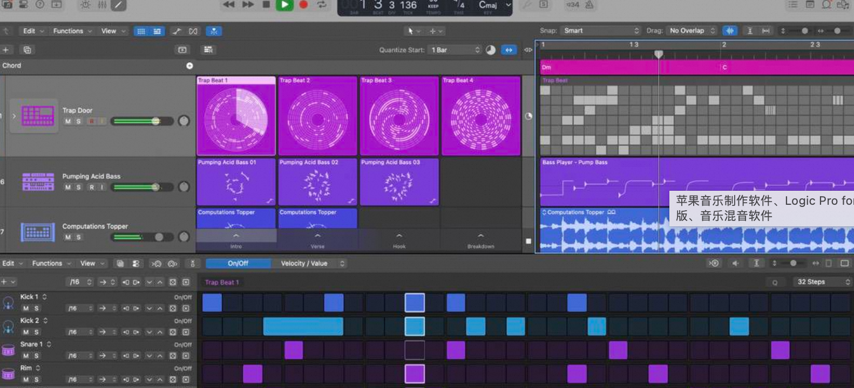Trigger the Breakdown scene
The height and width of the screenshot is (388, 854).
[480, 240]
